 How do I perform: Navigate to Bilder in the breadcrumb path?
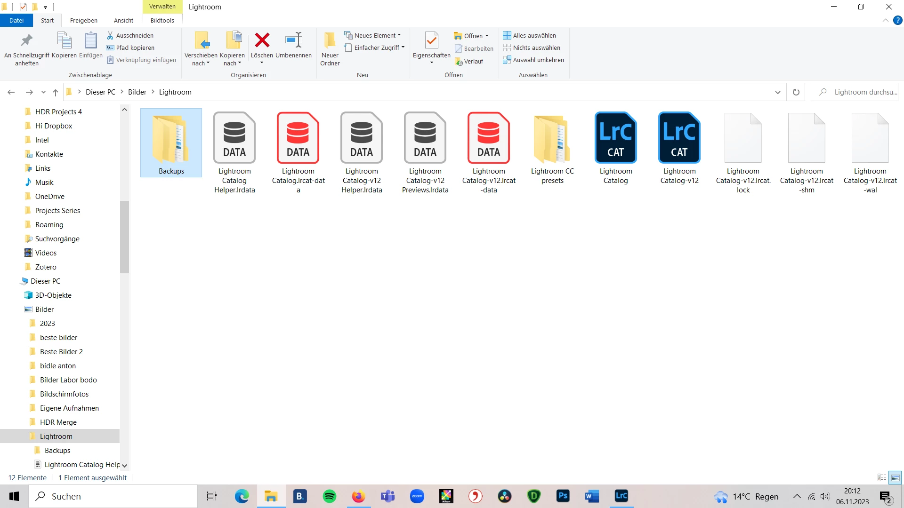(137, 92)
